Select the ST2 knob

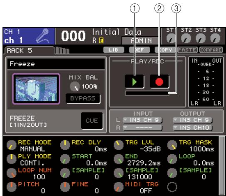(x=186, y=38)
